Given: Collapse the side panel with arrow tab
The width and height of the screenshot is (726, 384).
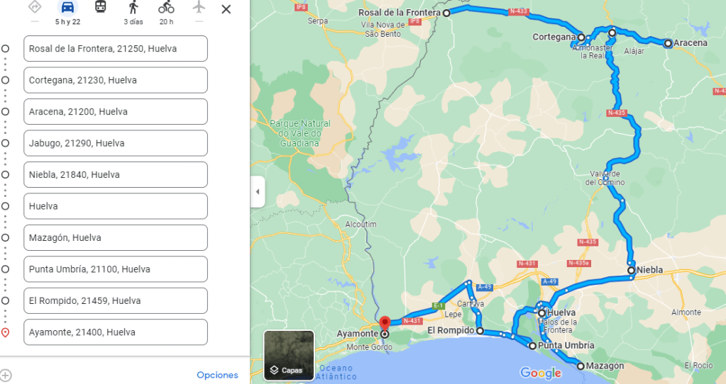Looking at the screenshot, I should (x=258, y=192).
